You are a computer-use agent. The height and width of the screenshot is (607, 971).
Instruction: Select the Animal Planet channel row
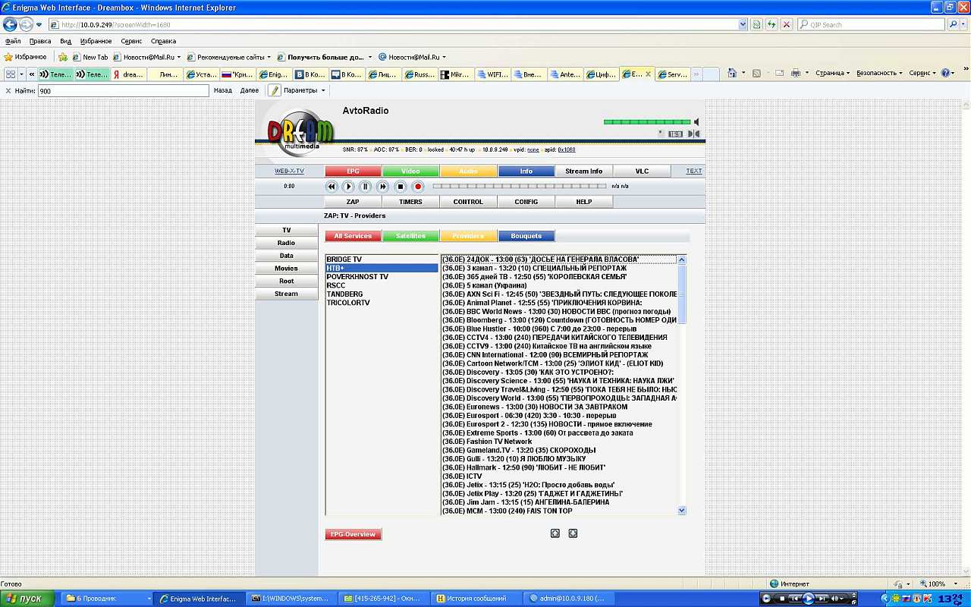point(559,303)
